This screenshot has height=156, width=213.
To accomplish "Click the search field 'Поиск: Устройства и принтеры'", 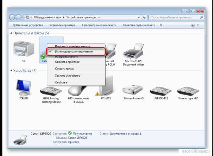I will point(170,17).
